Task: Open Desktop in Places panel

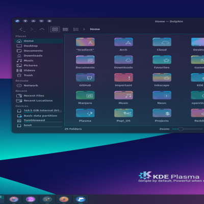Action: point(39,46)
